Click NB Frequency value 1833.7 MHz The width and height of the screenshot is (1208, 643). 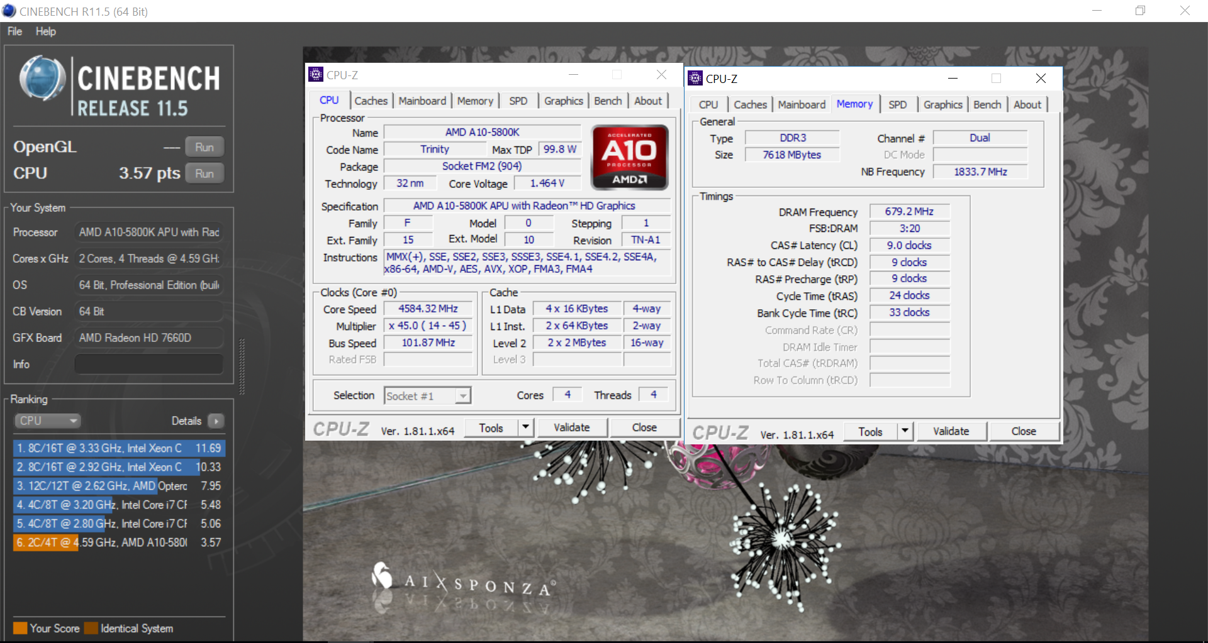coord(980,172)
